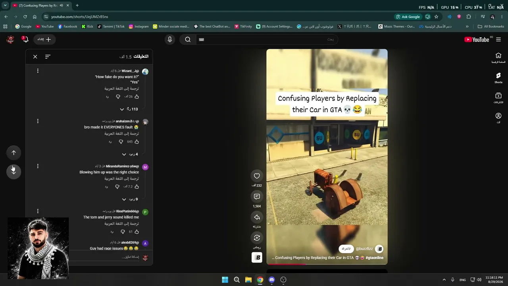Mute the tab via its speaker icon
This screenshot has width=508, height=286.
[61, 6]
